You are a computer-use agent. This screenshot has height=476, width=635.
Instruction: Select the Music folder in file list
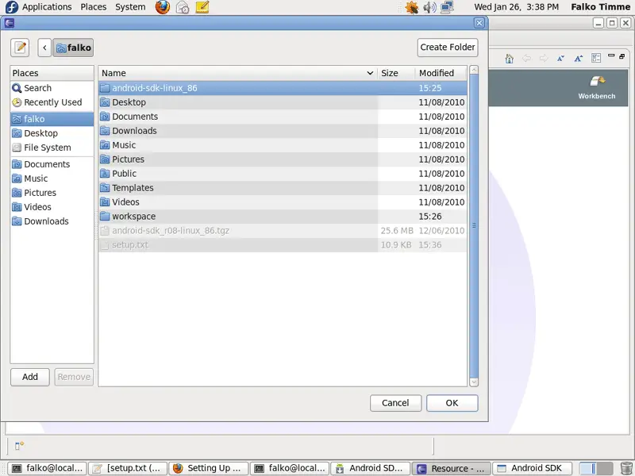click(x=283, y=145)
